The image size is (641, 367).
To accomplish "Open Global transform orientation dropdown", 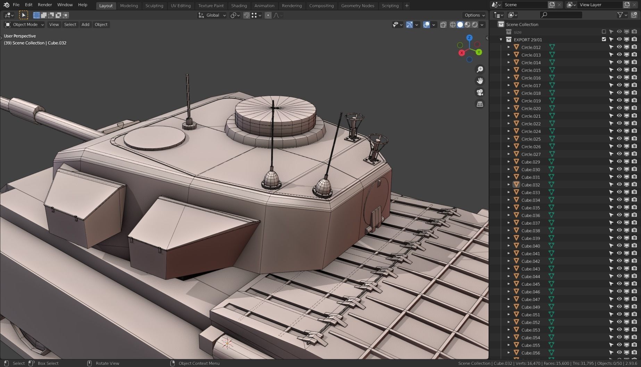I will pos(212,15).
